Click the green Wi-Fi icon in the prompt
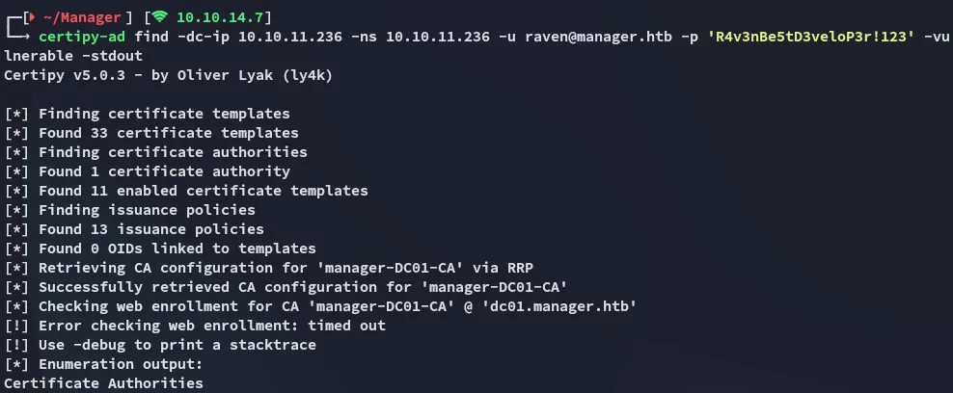The image size is (953, 393). 158,17
